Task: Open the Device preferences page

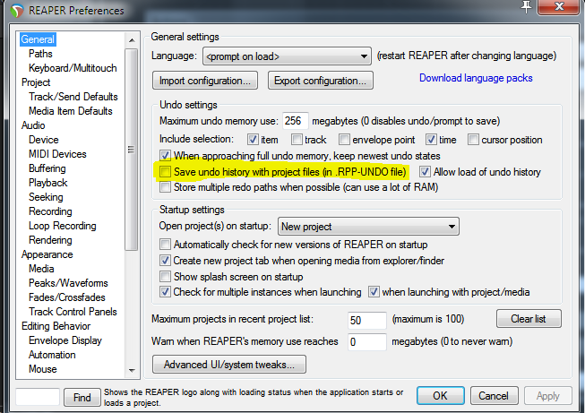Action: [44, 140]
